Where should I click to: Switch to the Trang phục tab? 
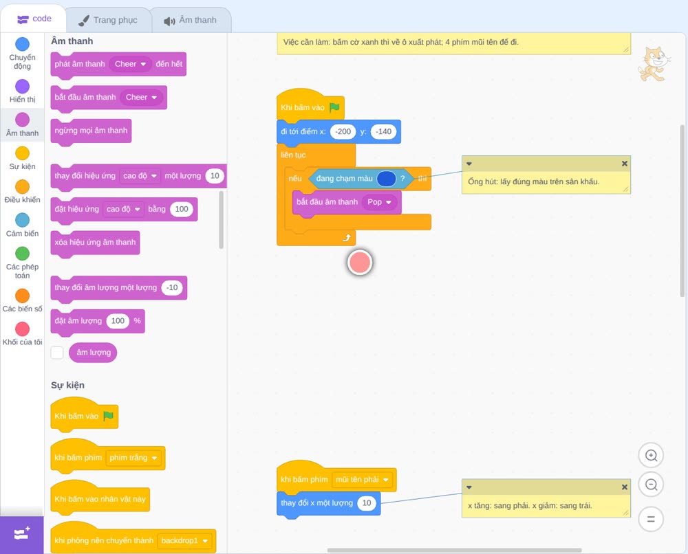(x=108, y=20)
